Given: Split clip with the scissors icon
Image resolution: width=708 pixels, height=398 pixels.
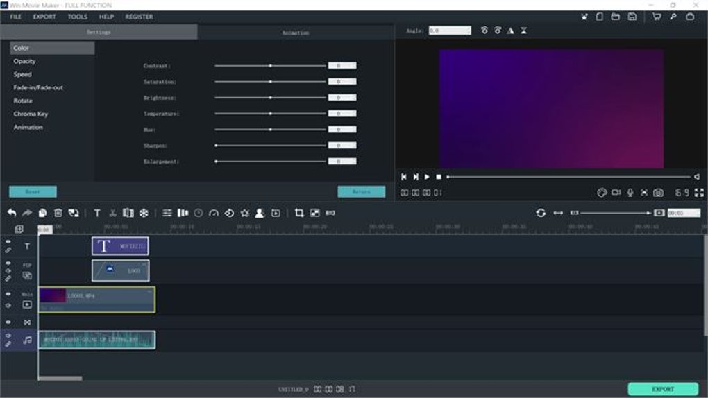Looking at the screenshot, I should 112,213.
